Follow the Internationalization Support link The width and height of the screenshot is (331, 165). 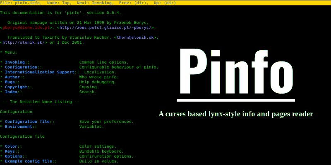tap(40, 72)
